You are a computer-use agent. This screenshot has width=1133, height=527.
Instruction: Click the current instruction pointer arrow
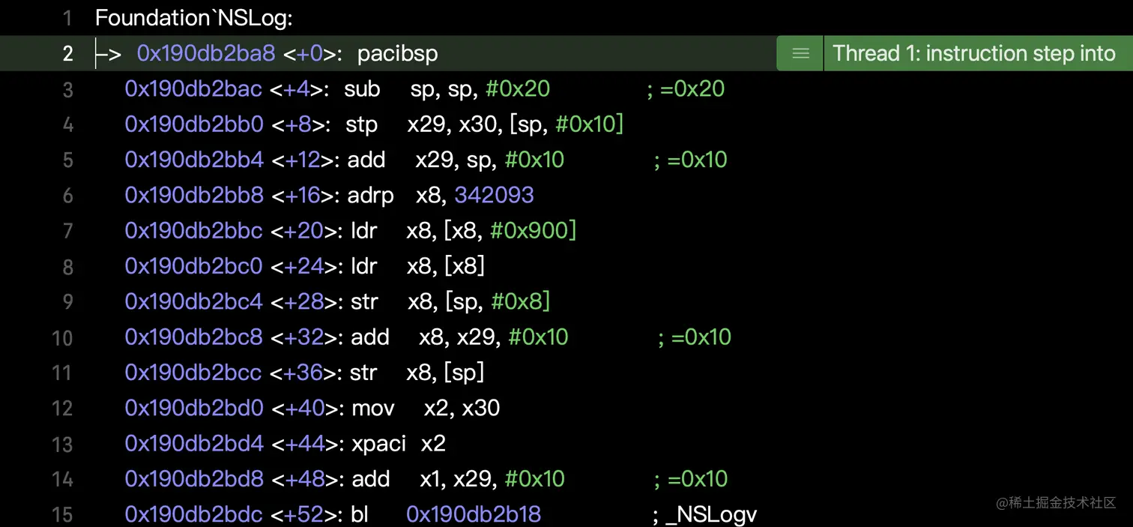(108, 53)
